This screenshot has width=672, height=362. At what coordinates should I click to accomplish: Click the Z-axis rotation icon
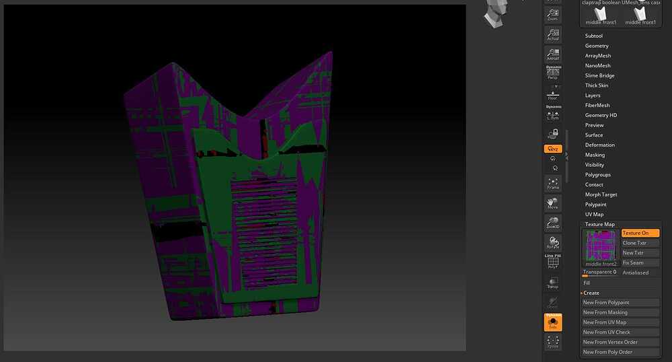point(555,168)
